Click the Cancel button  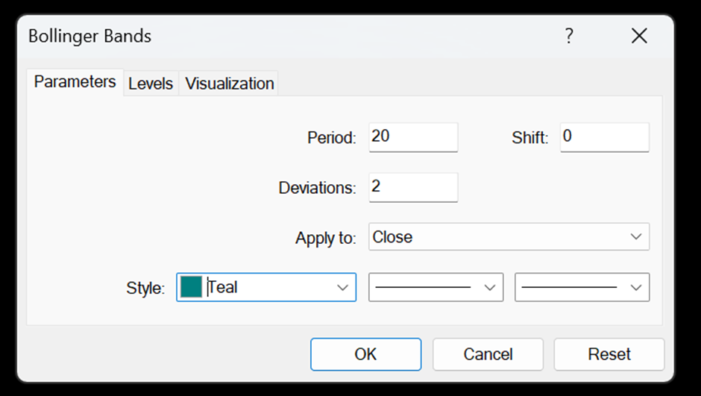pos(488,354)
